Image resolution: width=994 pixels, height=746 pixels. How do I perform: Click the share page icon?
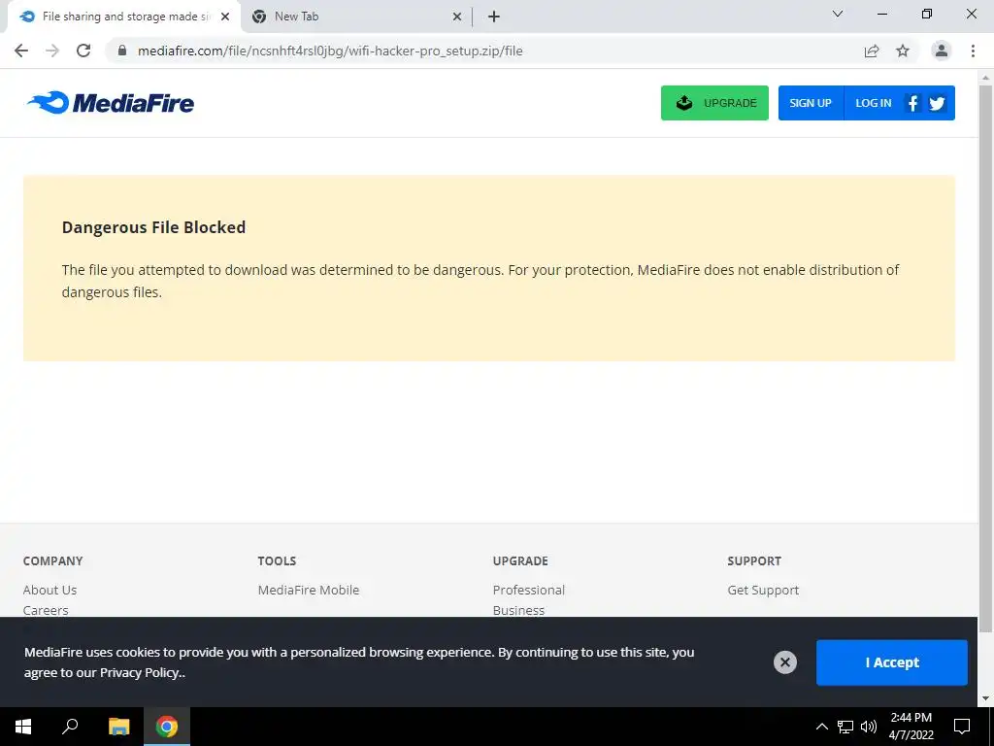pyautogui.click(x=872, y=51)
